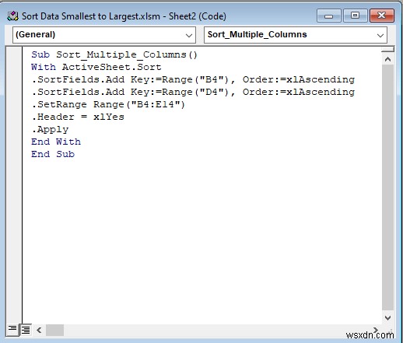This screenshot has width=403, height=343.
Task: Click the SortFields line with Range("B4")
Action: [193, 79]
